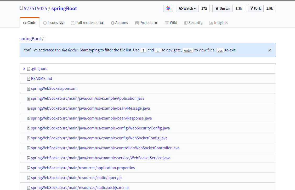295x190 pixels.
Task: Open bean/Message.java file
Action: click(x=90, y=109)
